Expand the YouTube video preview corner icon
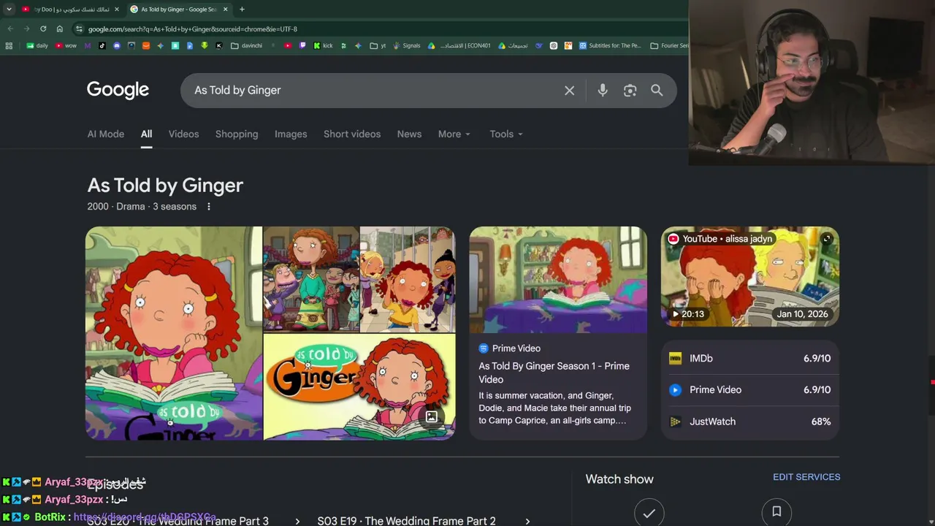The width and height of the screenshot is (935, 526). 827,239
